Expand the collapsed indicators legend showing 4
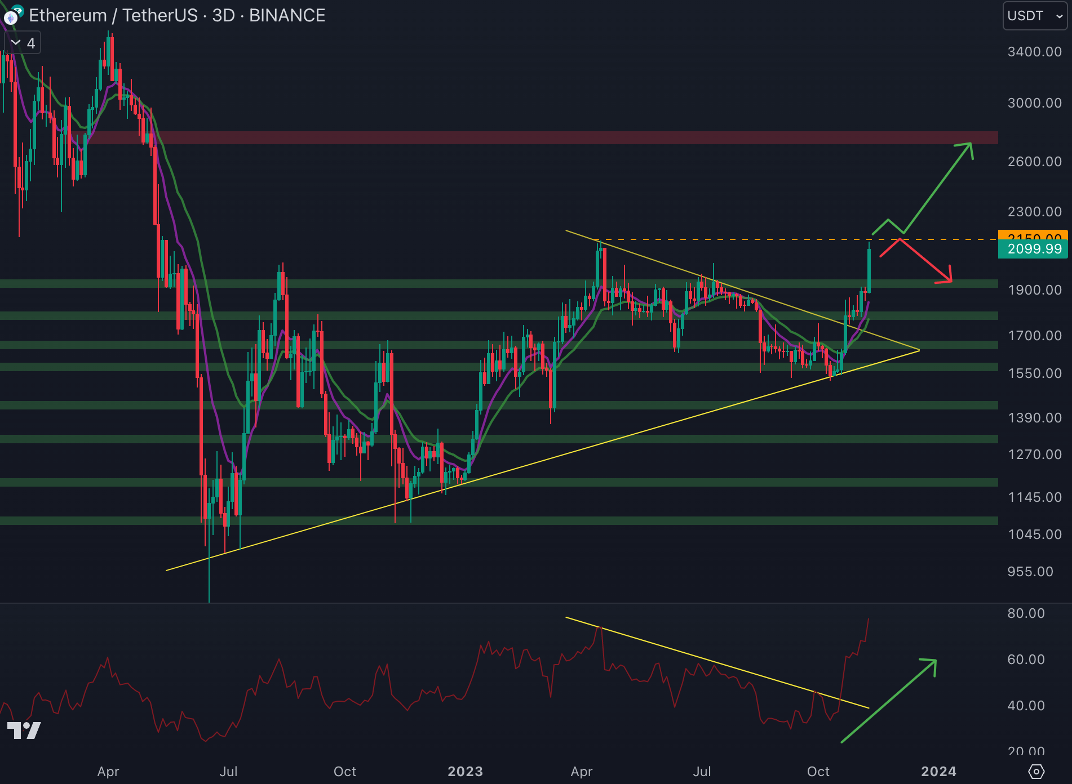Screen dimensions: 1072x784 [x=23, y=43]
